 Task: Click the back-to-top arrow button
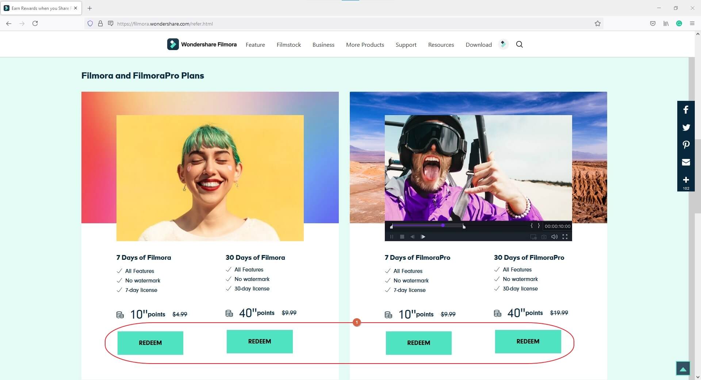683,368
